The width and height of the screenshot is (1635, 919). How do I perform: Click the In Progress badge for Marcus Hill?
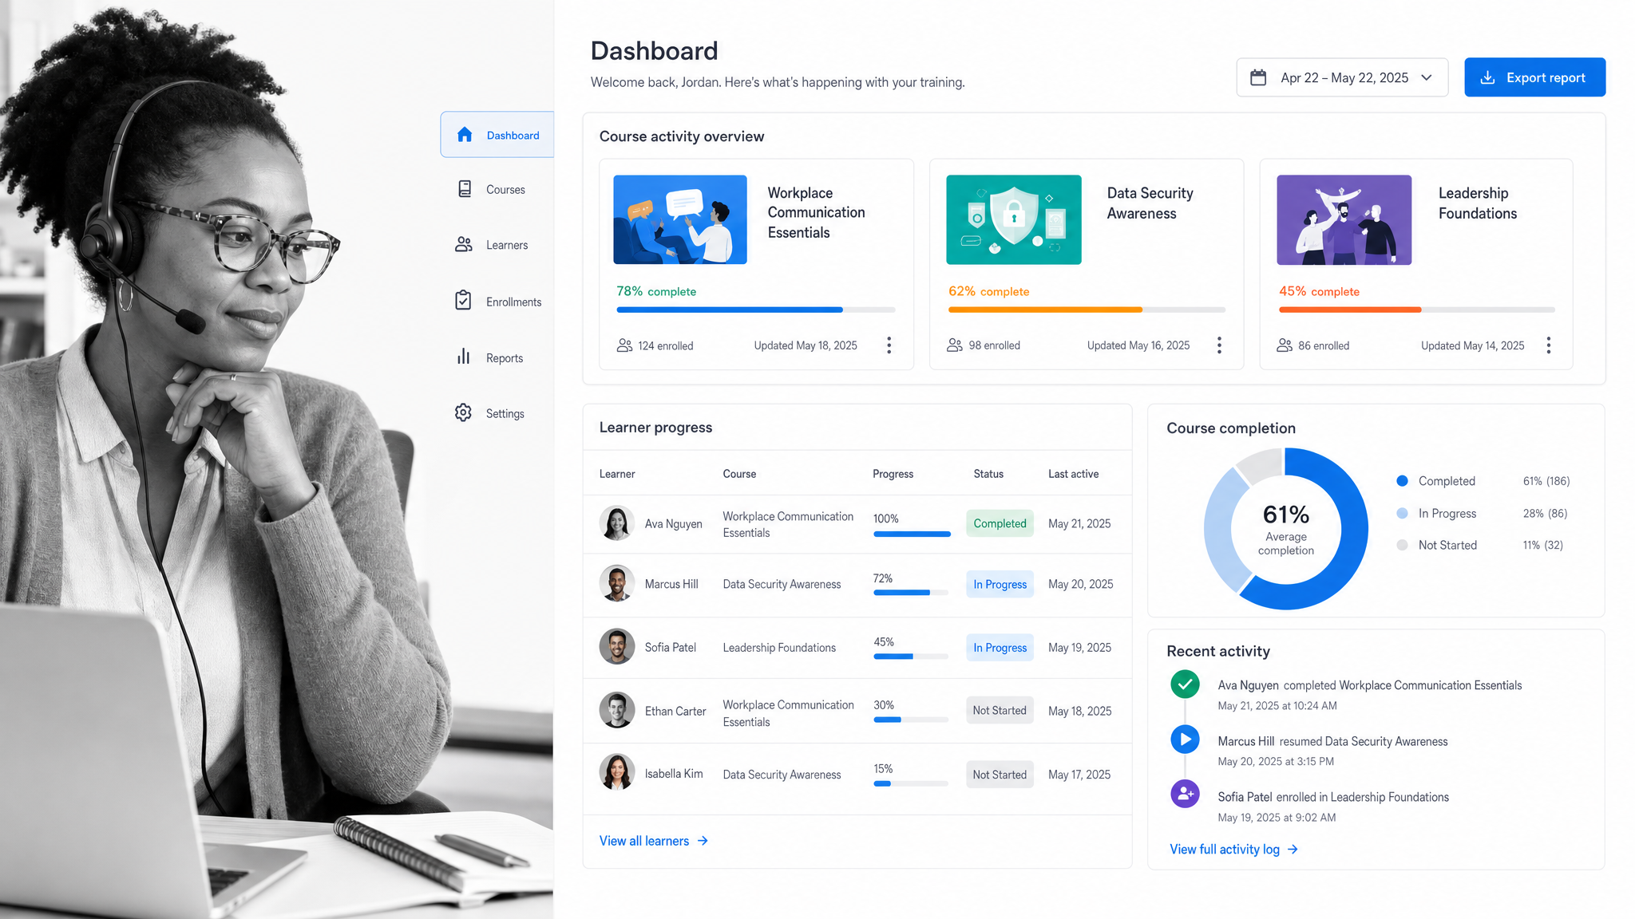1000,584
